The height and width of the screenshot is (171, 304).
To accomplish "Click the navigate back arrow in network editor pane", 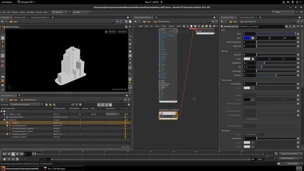I will (135, 21).
